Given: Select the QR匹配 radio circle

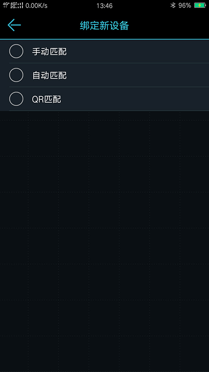Looking at the screenshot, I should click(x=16, y=99).
